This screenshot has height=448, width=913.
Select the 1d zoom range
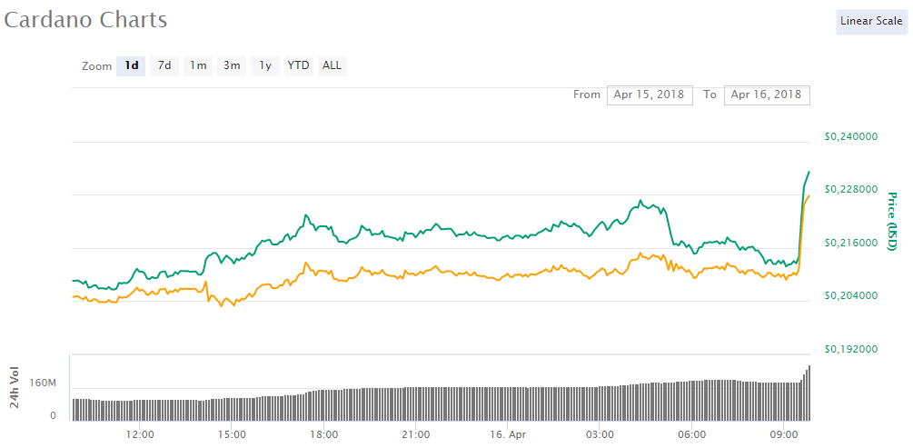131,65
